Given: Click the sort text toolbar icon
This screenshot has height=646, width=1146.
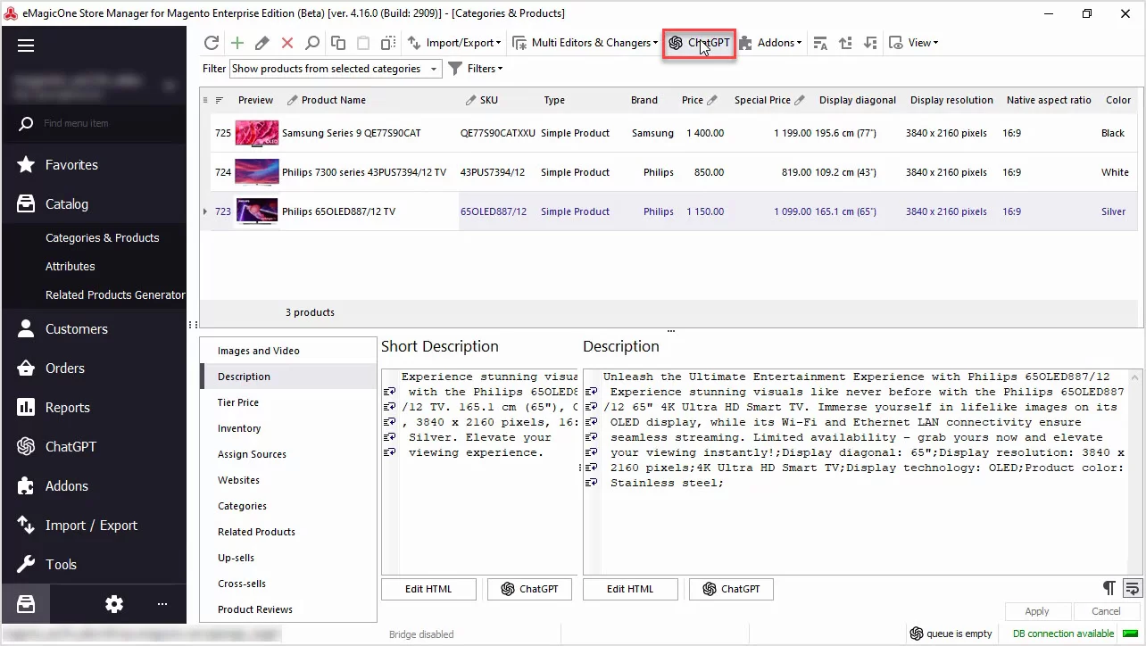Looking at the screenshot, I should [x=820, y=43].
